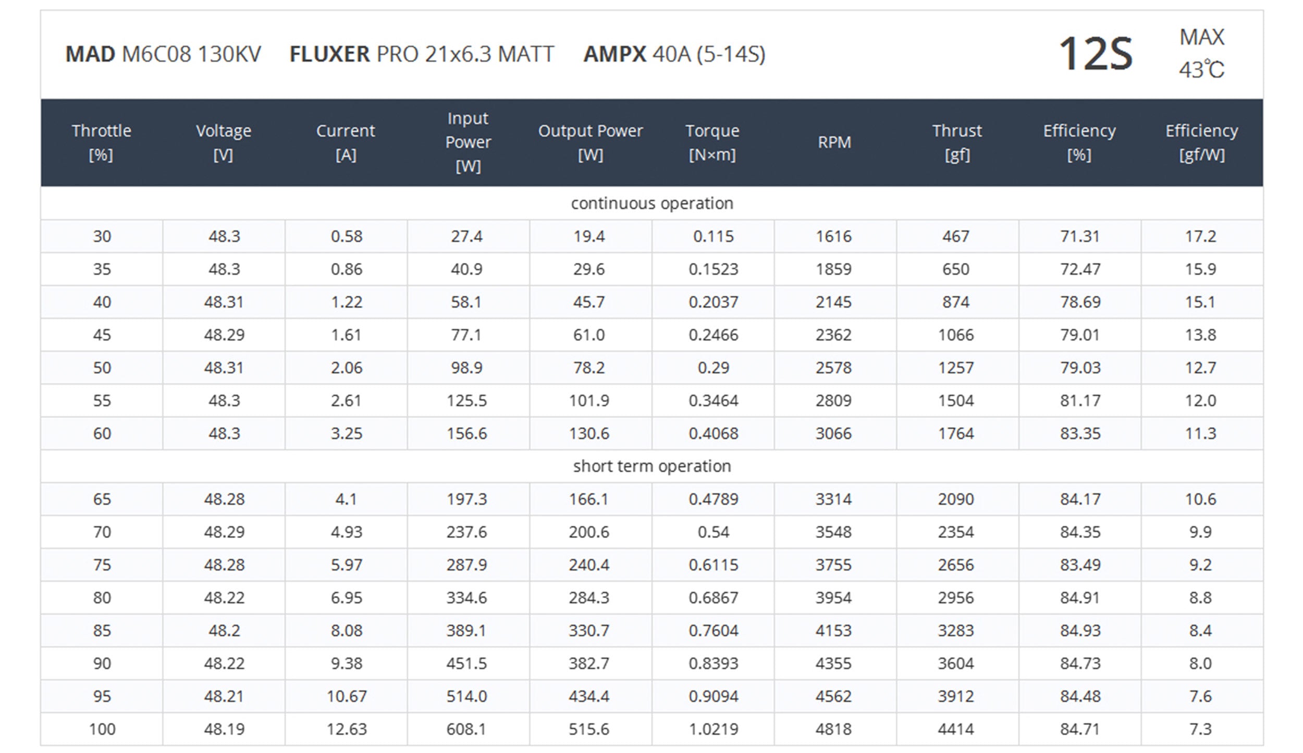Click the Torque [N×m] column header
1303x753 pixels.
[712, 142]
